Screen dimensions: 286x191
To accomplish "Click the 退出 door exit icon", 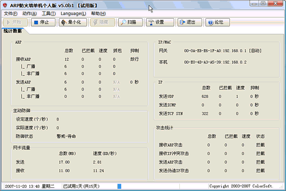I will tap(183, 22).
